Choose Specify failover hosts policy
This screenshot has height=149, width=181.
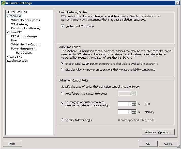(62, 120)
